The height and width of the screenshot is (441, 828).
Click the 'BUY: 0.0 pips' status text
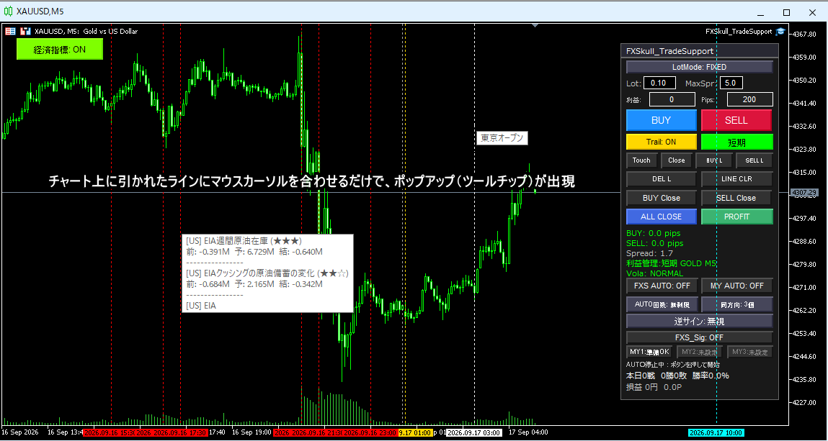(x=653, y=233)
